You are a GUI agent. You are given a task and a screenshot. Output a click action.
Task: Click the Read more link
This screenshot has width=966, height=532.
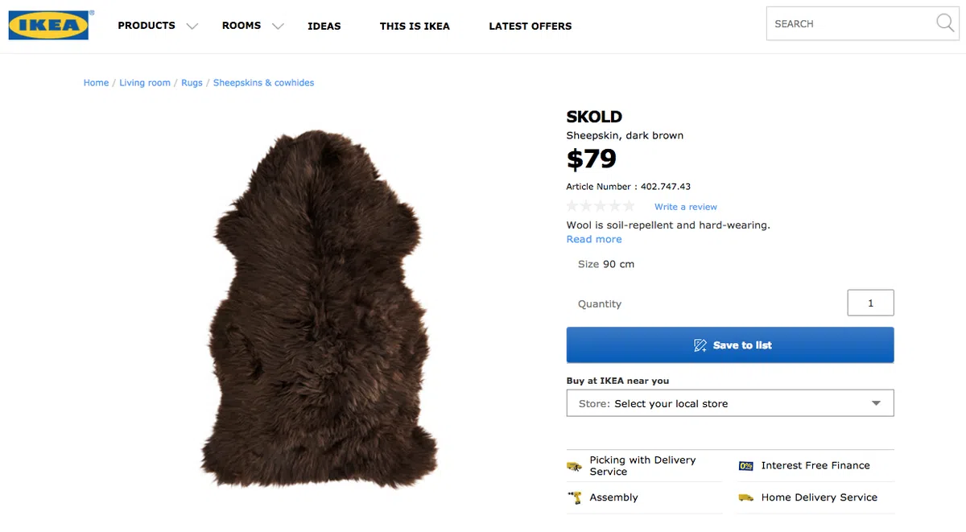tap(594, 239)
